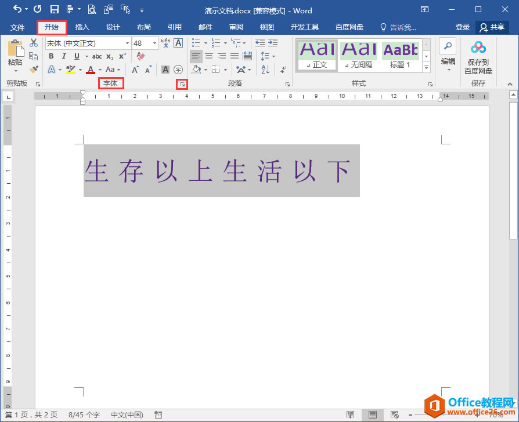This screenshot has height=422, width=519.
Task: Switch to 审阅 Review tab
Action: pyautogui.click(x=236, y=27)
